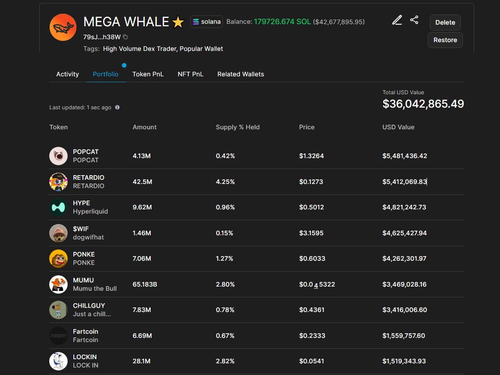The height and width of the screenshot is (375, 500).
Task: Click the Supply % Held column header
Action: pyautogui.click(x=237, y=127)
